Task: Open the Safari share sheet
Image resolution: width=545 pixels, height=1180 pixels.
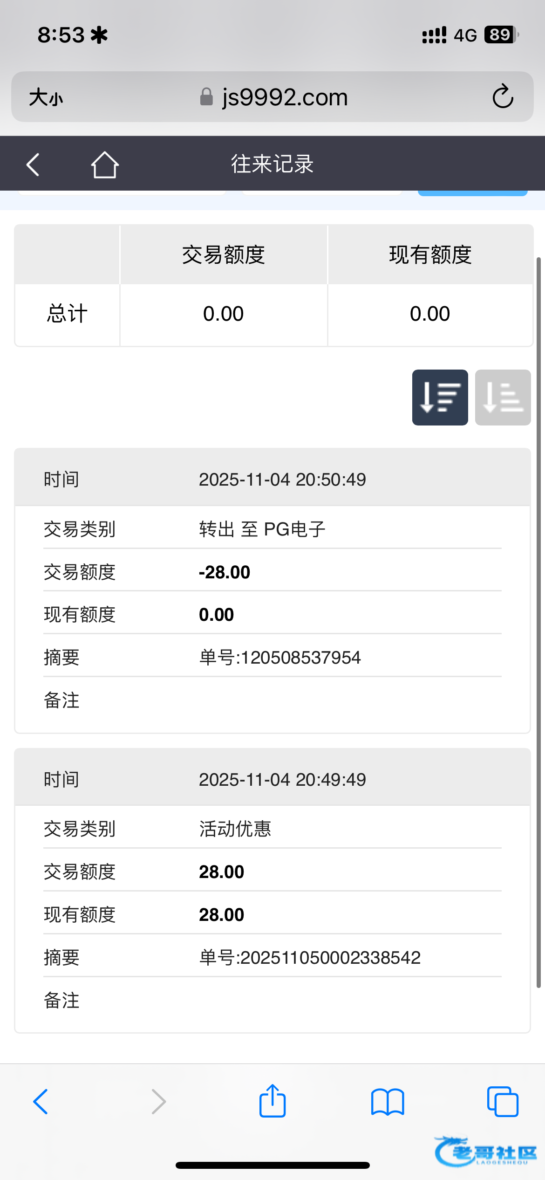Action: click(272, 1101)
